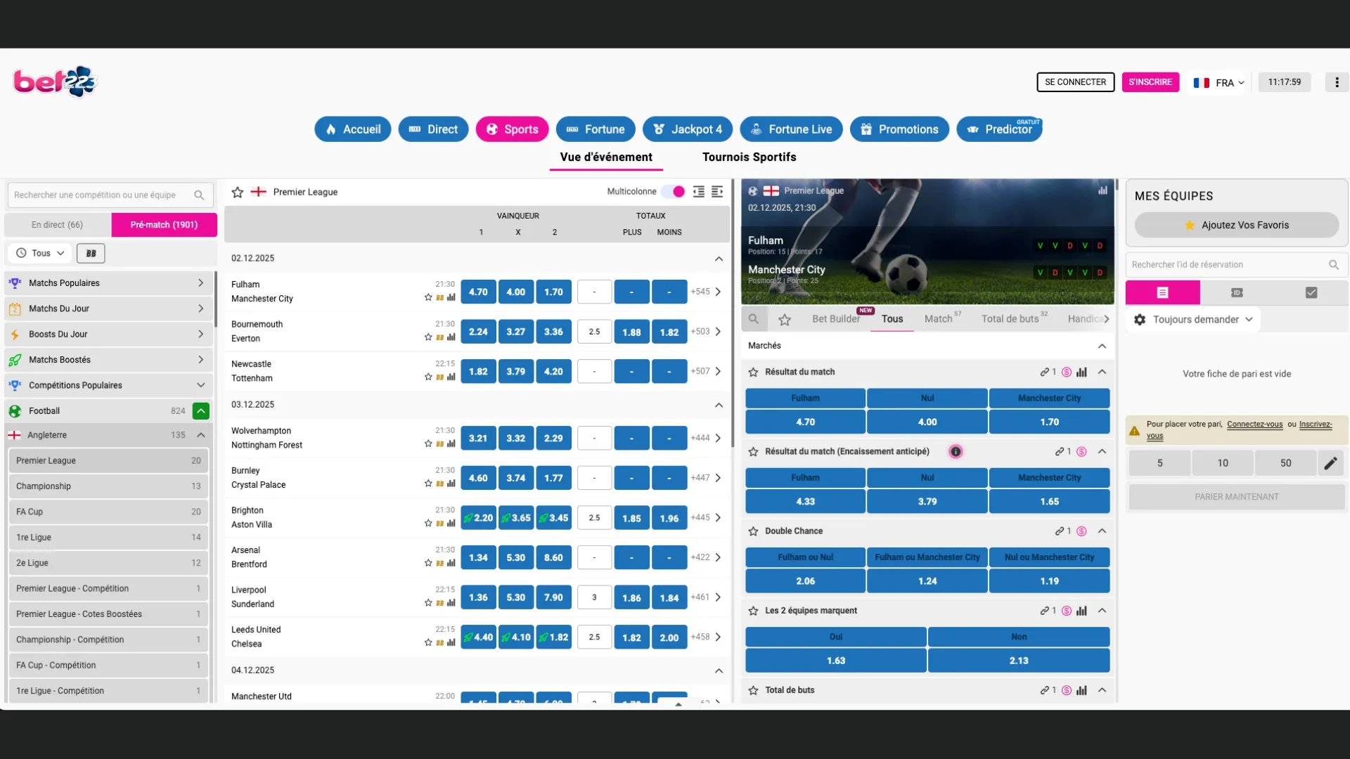Collapse the Les 2 équipes marquent market

coord(1102,610)
